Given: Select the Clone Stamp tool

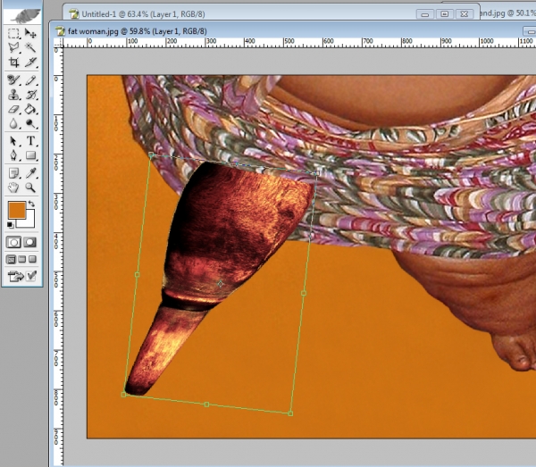Looking at the screenshot, I should [13, 95].
